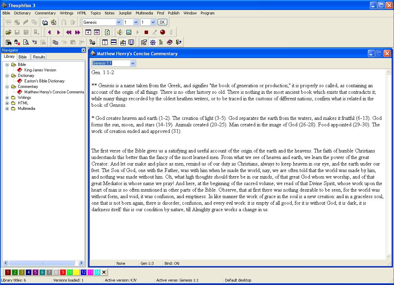Open the Publish menu
Viewport: 394px width, 285px height.
click(173, 13)
